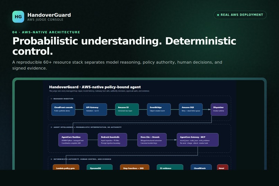The width and height of the screenshot is (279, 186).
Task: Select the Amazon S3 node
Action: click(127, 109)
